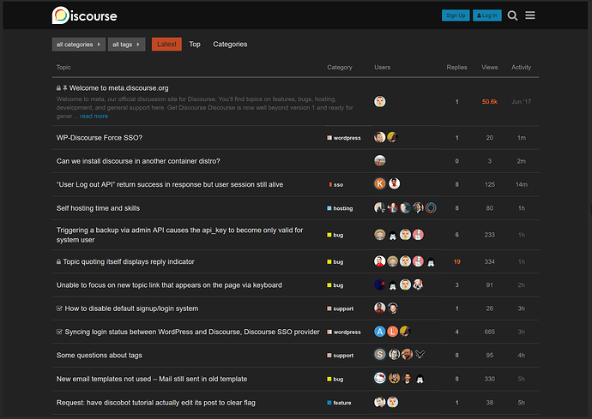Image resolution: width=592 pixels, height=419 pixels.
Task: Open topic Some questions about tags
Action: click(x=100, y=356)
